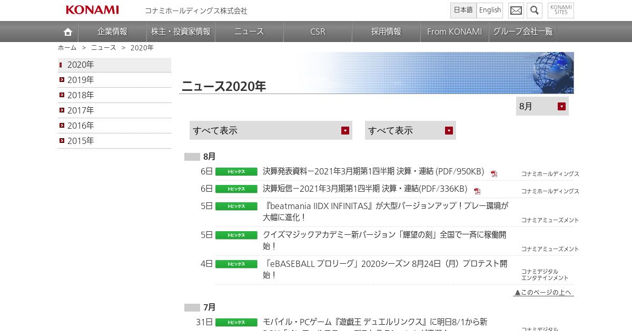The image size is (632, 331).
Task: Click 7月 section heading
Action: coord(209,307)
